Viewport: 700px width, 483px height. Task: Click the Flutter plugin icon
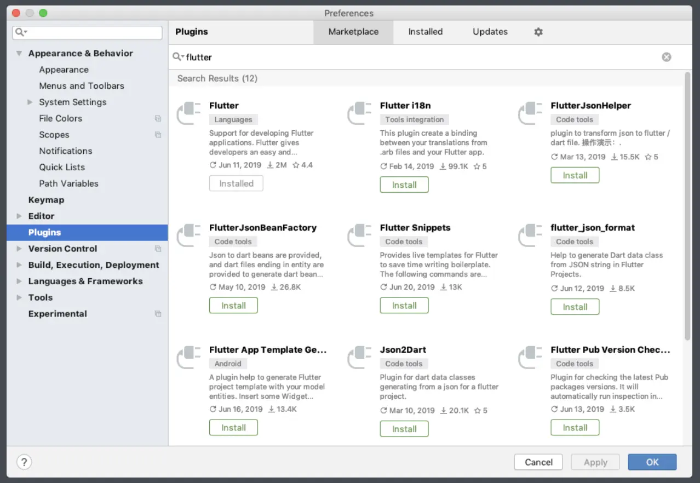[x=189, y=113]
